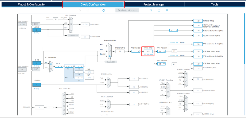The height and width of the screenshot is (118, 246).
Task: Select HSE in PLL Source Mux
Action: pyautogui.click(x=51, y=69)
